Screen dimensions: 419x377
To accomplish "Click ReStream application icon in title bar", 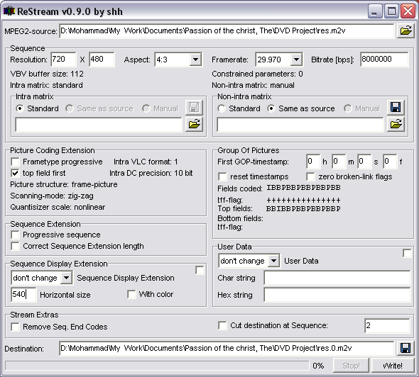I will tap(9, 11).
